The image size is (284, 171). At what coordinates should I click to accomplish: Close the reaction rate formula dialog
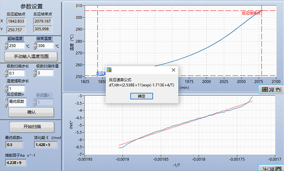point(173,70)
